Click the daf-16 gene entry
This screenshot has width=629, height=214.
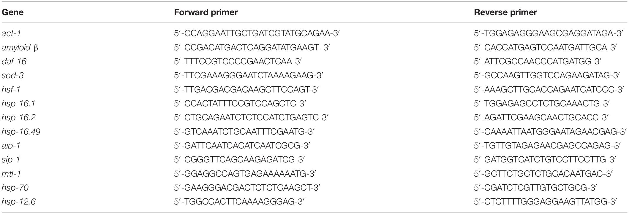[x=14, y=61]
